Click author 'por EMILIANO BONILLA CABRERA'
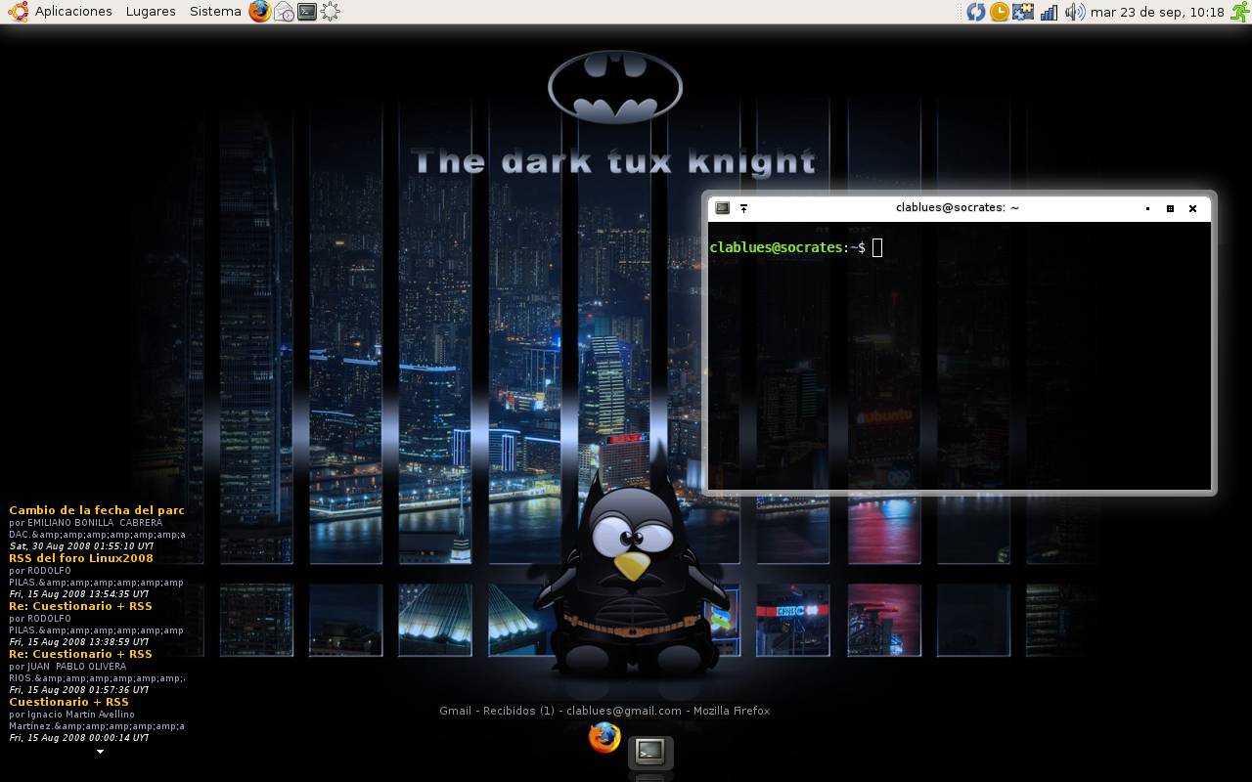The height and width of the screenshot is (782, 1252). (86, 523)
